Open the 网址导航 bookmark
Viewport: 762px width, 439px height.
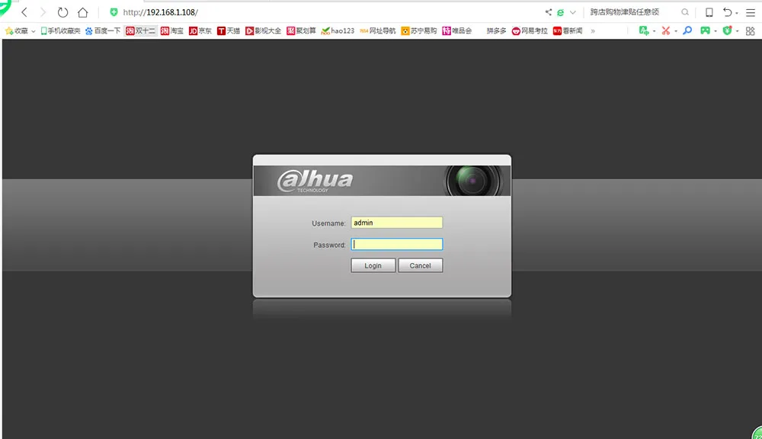point(378,30)
